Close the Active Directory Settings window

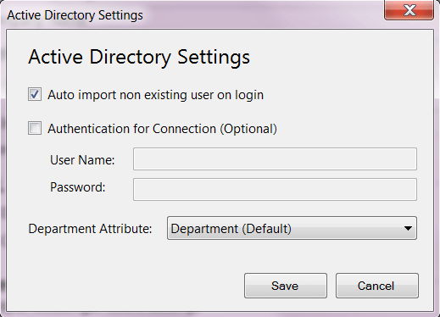coord(409,10)
